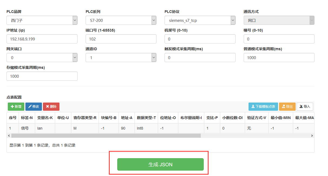Focus the 端口号 port number field

pyautogui.click(x=121, y=39)
